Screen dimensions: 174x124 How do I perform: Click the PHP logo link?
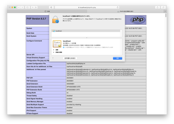(x=138, y=20)
